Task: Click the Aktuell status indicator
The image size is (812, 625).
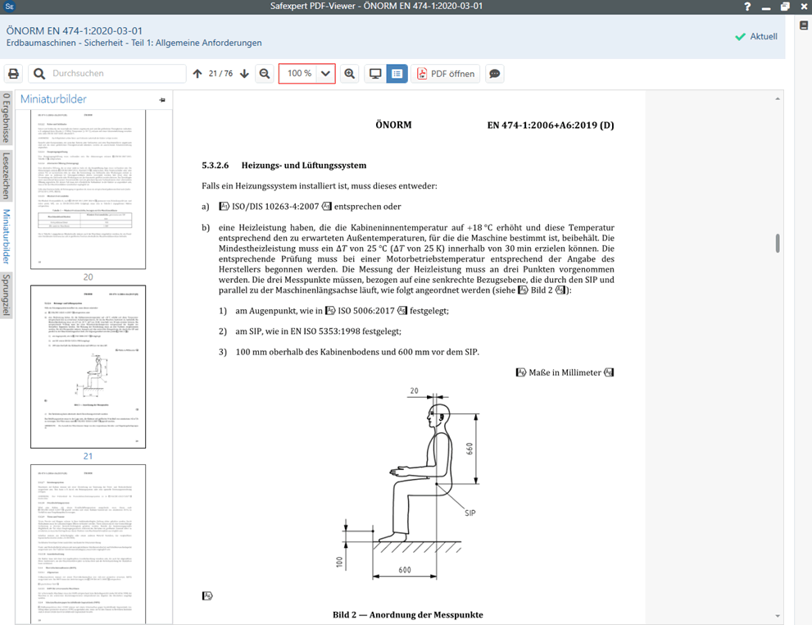Action: coord(756,37)
